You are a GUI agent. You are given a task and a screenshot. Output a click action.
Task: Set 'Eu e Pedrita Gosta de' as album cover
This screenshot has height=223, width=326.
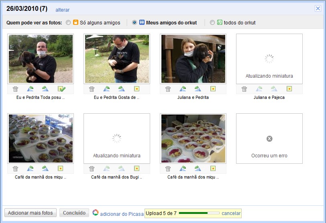[137, 89]
